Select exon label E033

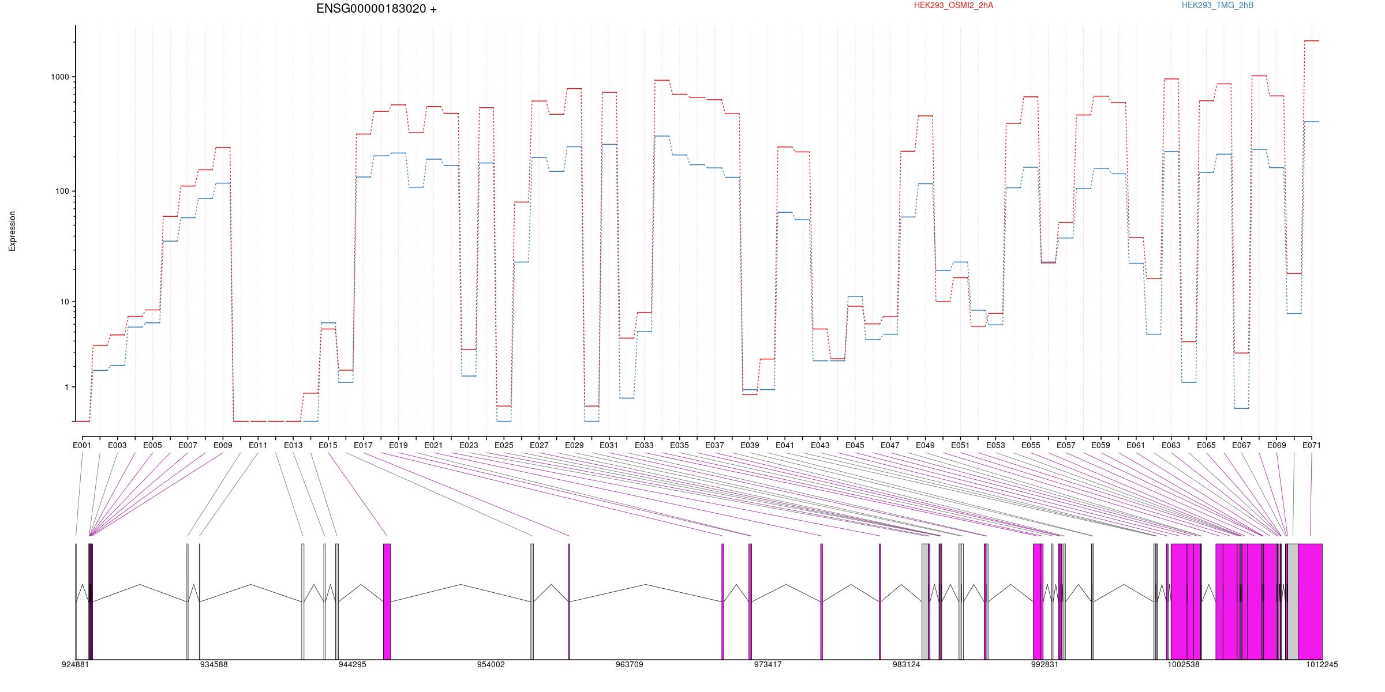[x=644, y=445]
